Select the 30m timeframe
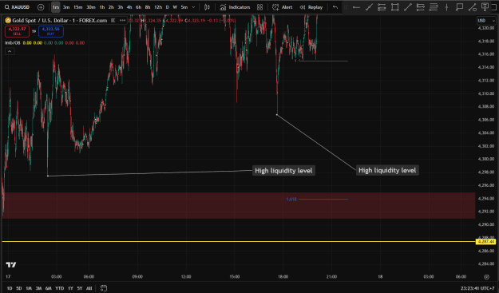The height and width of the screenshot is (293, 499). [x=91, y=7]
